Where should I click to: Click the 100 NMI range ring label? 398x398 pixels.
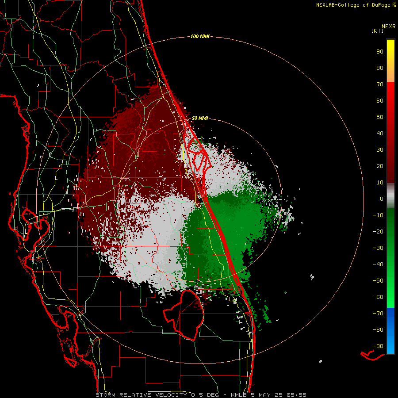[200, 37]
